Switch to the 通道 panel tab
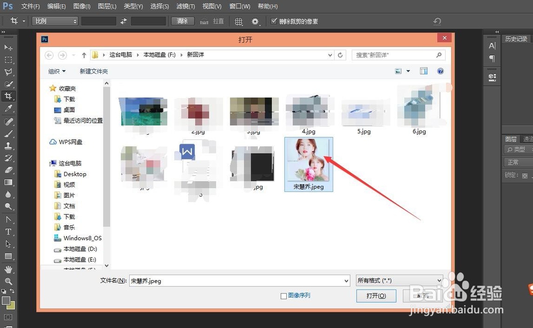 pos(527,138)
